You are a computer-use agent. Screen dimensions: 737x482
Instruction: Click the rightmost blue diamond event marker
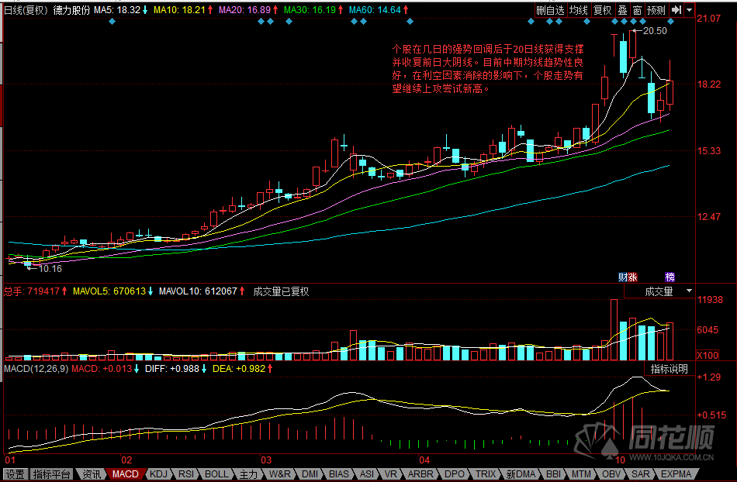point(671,22)
